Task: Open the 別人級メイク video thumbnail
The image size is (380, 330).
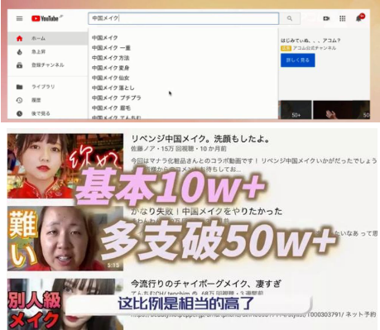Action: pyautogui.click(x=65, y=304)
